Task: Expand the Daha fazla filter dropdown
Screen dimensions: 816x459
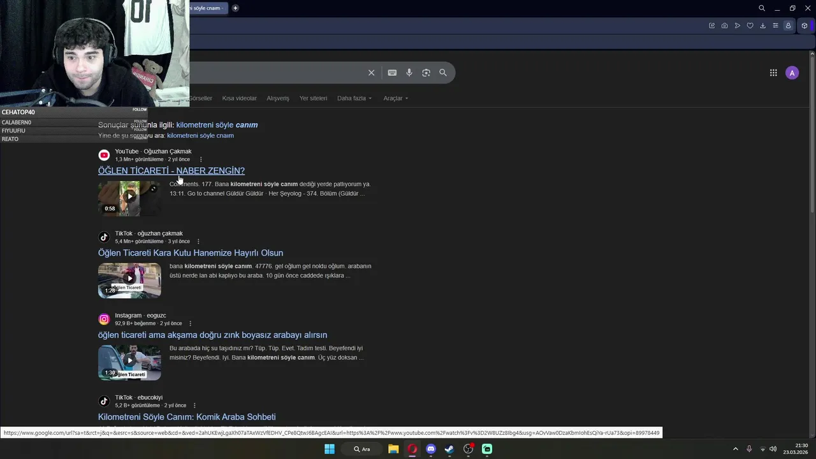Action: [x=354, y=98]
